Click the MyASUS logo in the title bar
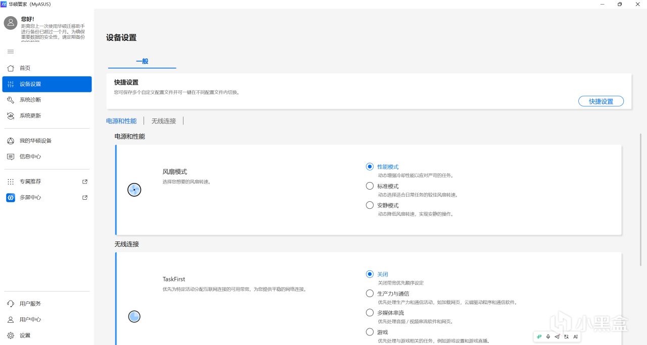 [4, 4]
